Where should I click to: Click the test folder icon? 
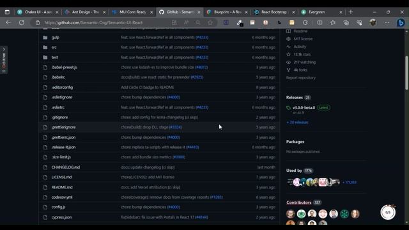pyautogui.click(x=45, y=57)
